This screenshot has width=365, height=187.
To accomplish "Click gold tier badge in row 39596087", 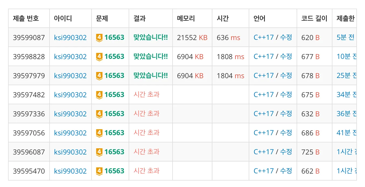I will (x=99, y=152).
